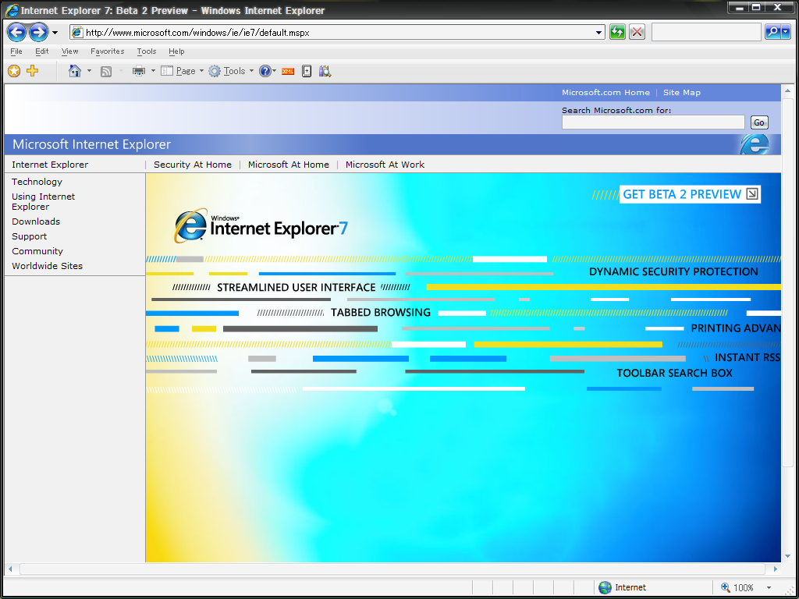Viewport: 799px width, 599px height.
Task: Select Technology in the sidebar
Action: click(37, 182)
